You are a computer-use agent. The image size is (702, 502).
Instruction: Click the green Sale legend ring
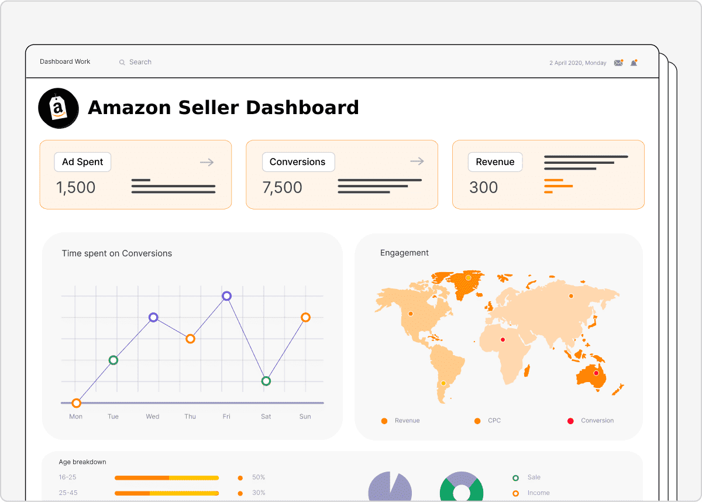(x=515, y=478)
